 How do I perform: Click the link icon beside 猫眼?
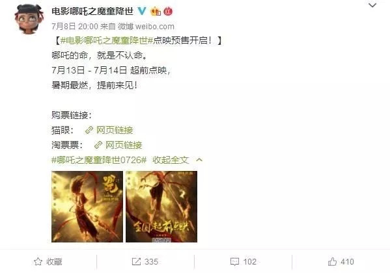pyautogui.click(x=89, y=130)
